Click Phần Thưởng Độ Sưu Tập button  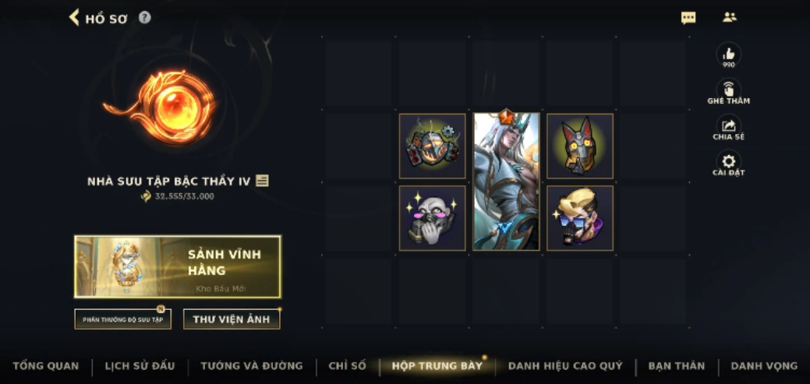[123, 319]
